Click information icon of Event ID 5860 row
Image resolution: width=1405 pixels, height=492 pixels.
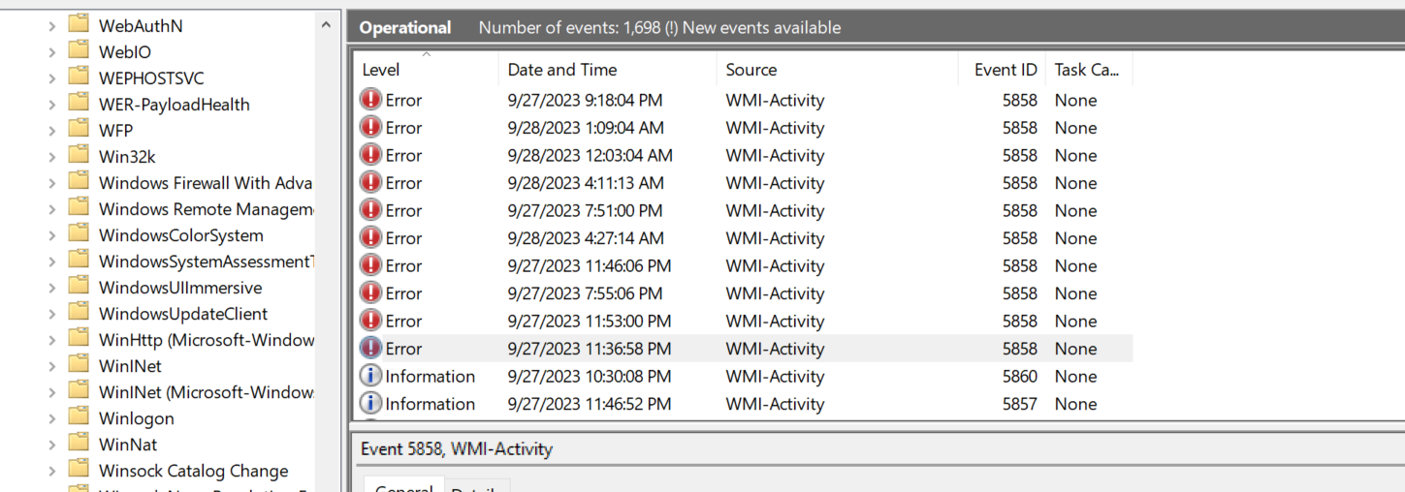(x=370, y=376)
